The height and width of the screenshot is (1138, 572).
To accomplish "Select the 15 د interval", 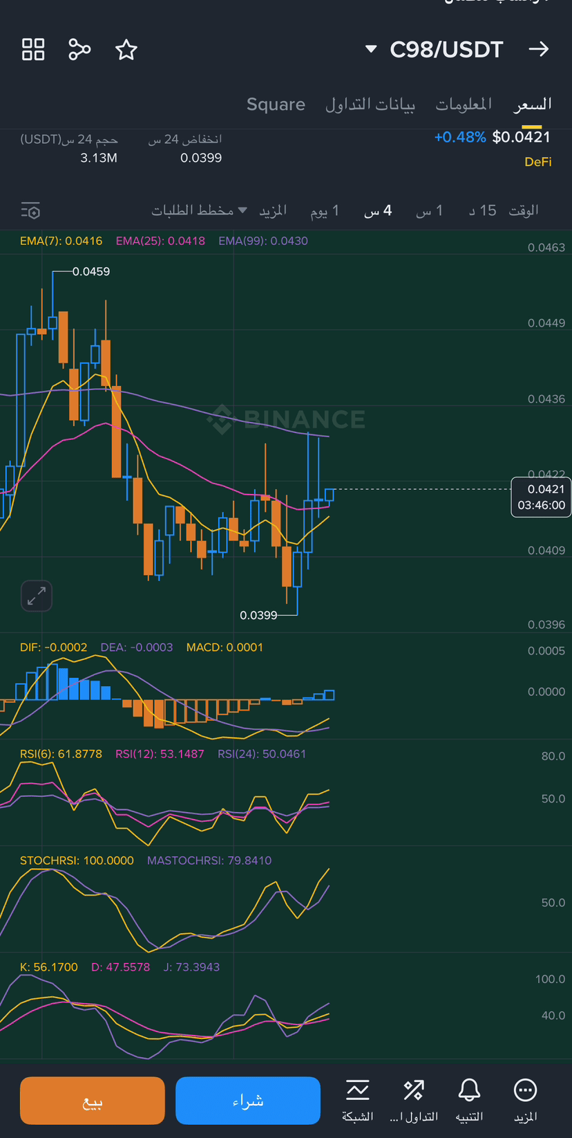I will click(x=482, y=210).
